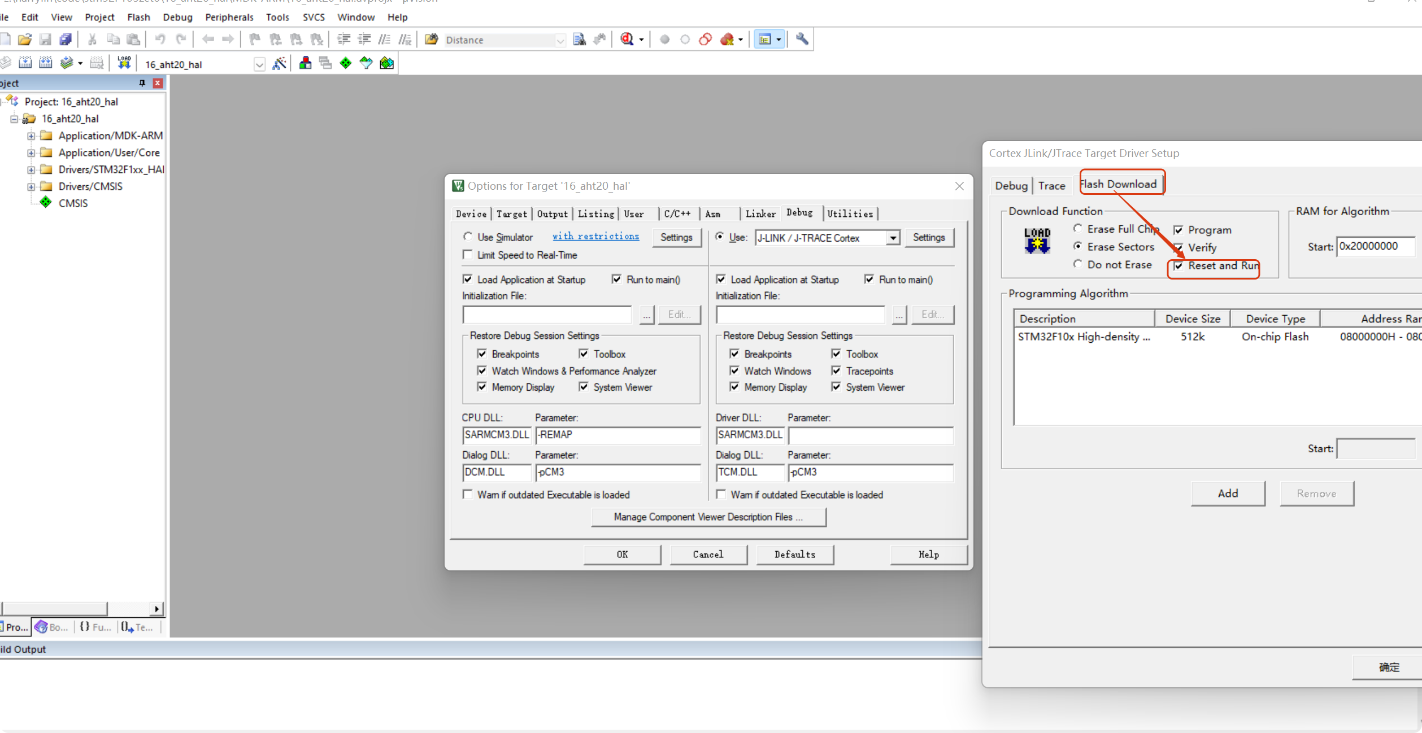Toggle bookmark with the flag icon
Image resolution: width=1422 pixels, height=733 pixels.
[255, 40]
